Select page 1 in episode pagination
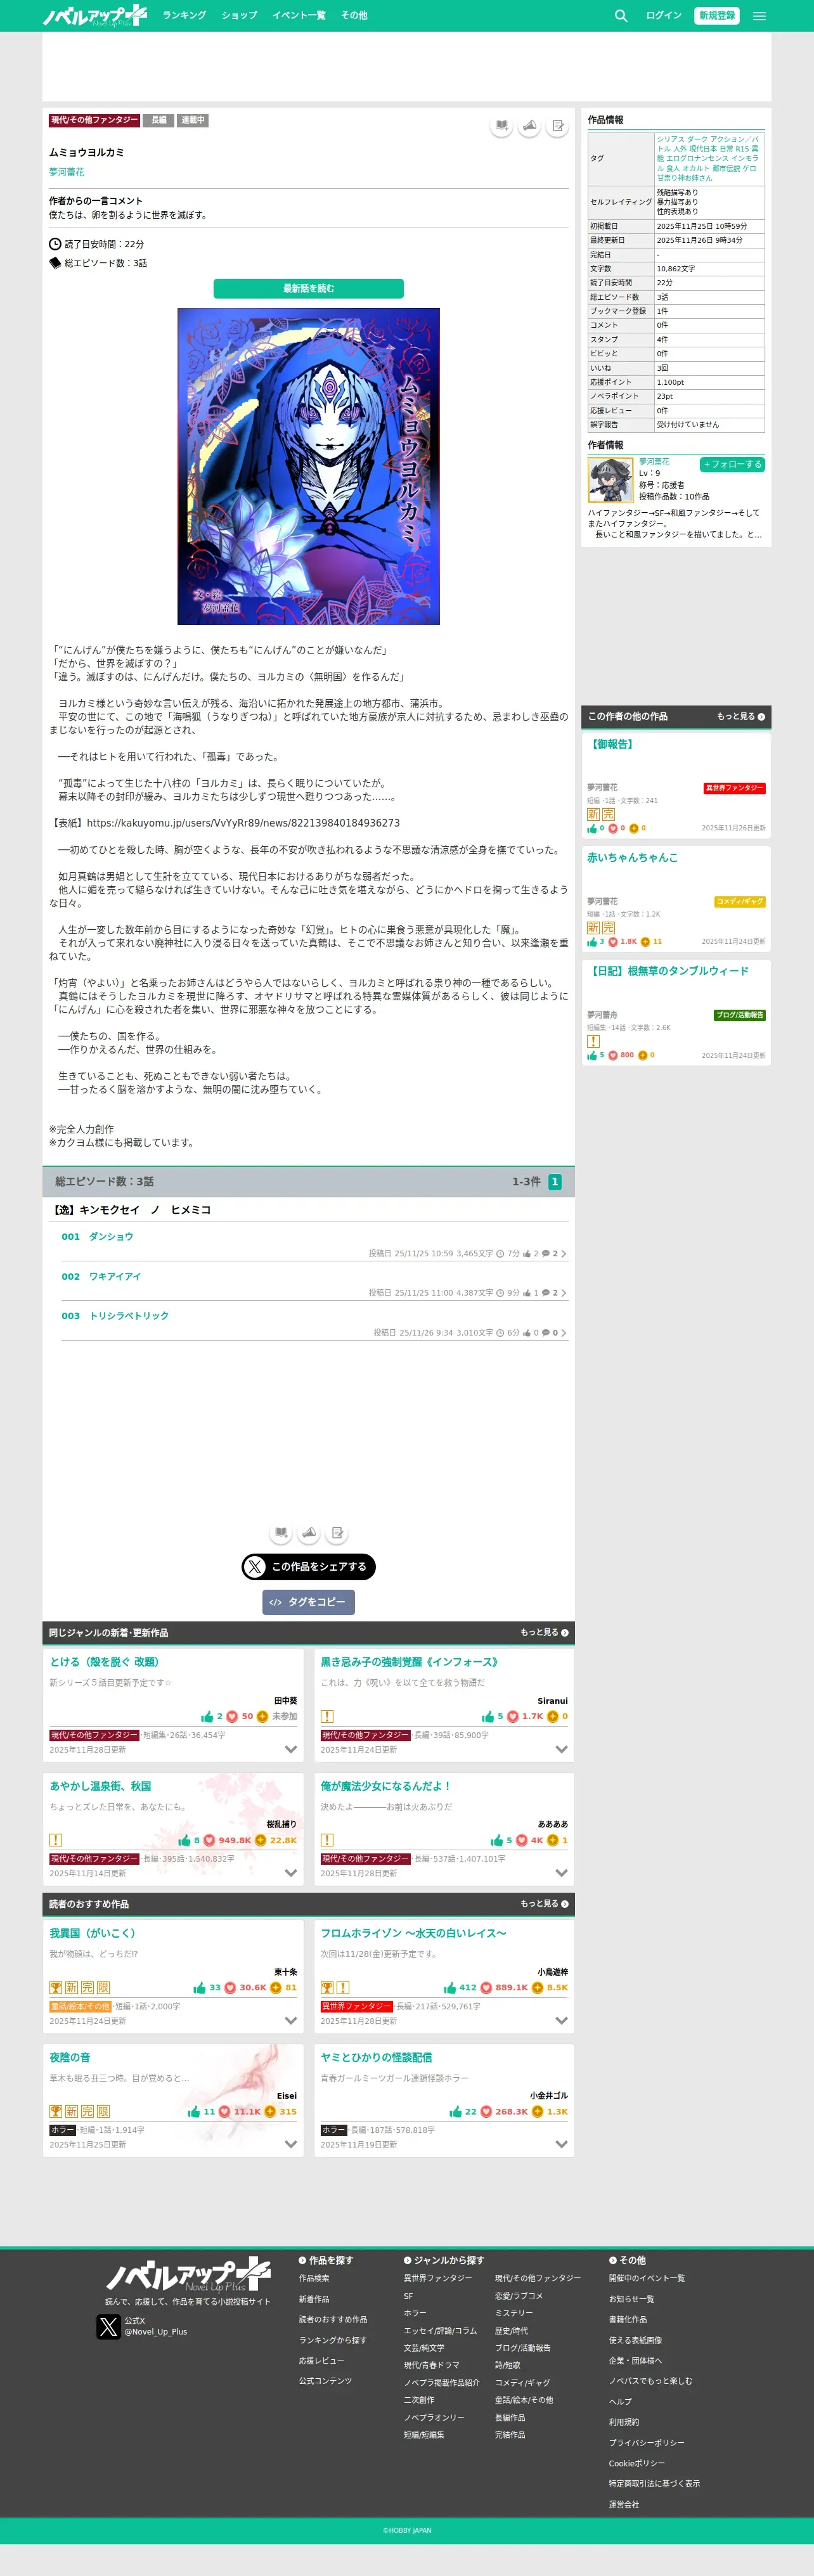 tap(555, 1182)
